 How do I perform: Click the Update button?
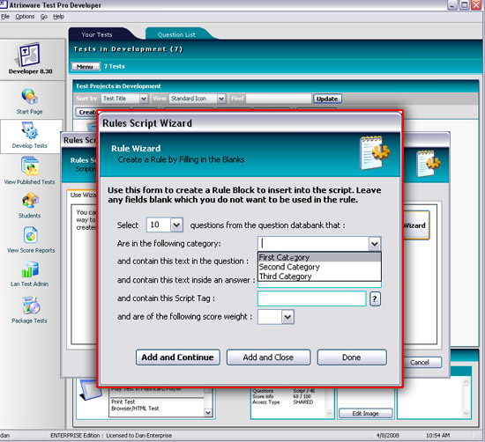[327, 99]
